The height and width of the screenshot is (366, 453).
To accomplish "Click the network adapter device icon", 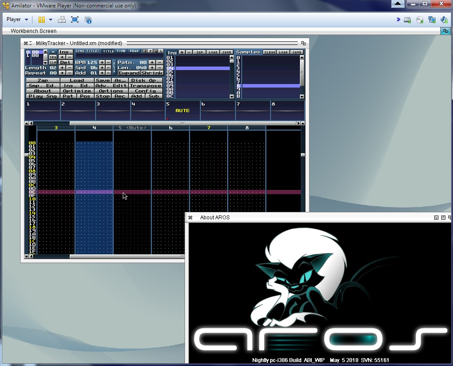I will pyautogui.click(x=432, y=20).
